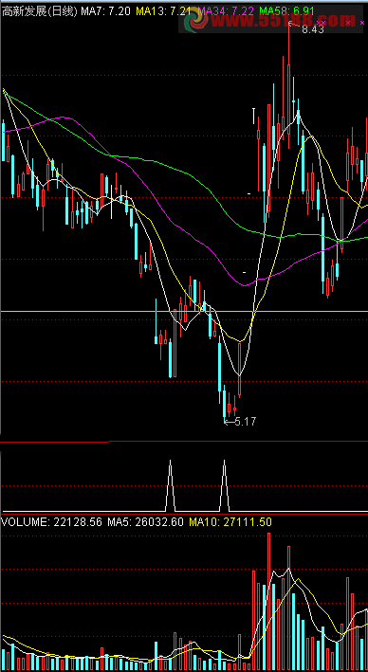Select the magenta MA34: 7.22 label
Screen dimensions: 368x672
coord(226,11)
